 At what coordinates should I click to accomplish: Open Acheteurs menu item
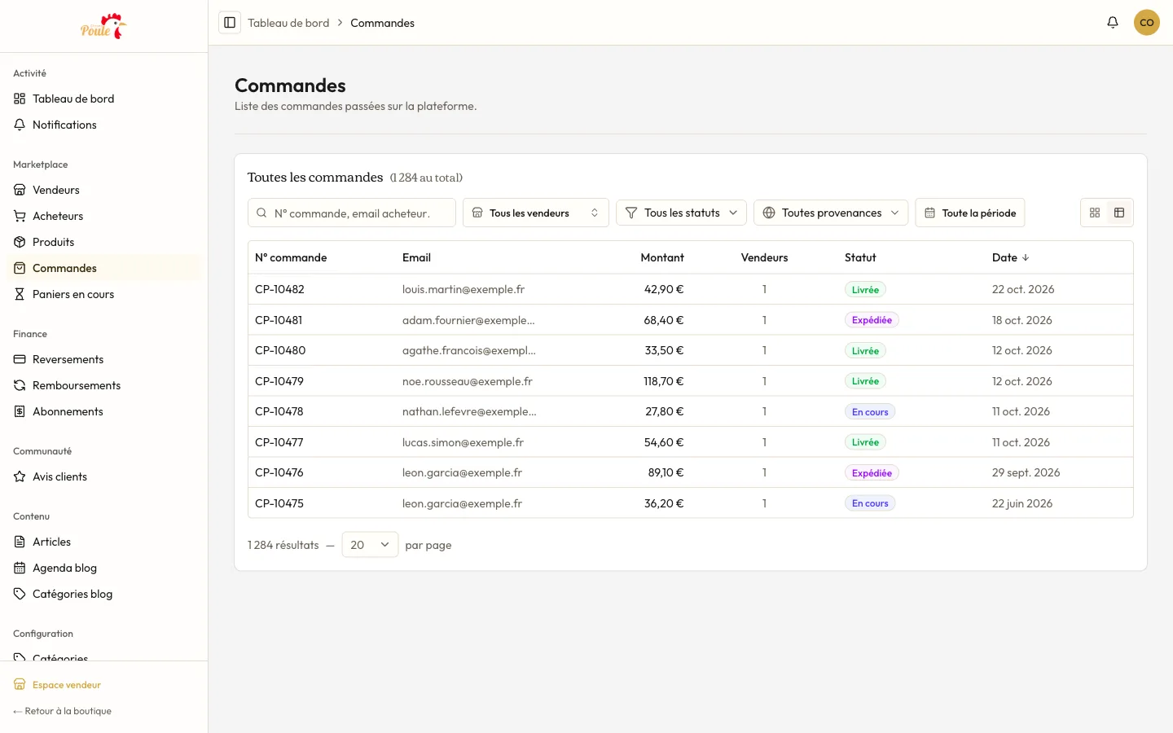pos(103,216)
